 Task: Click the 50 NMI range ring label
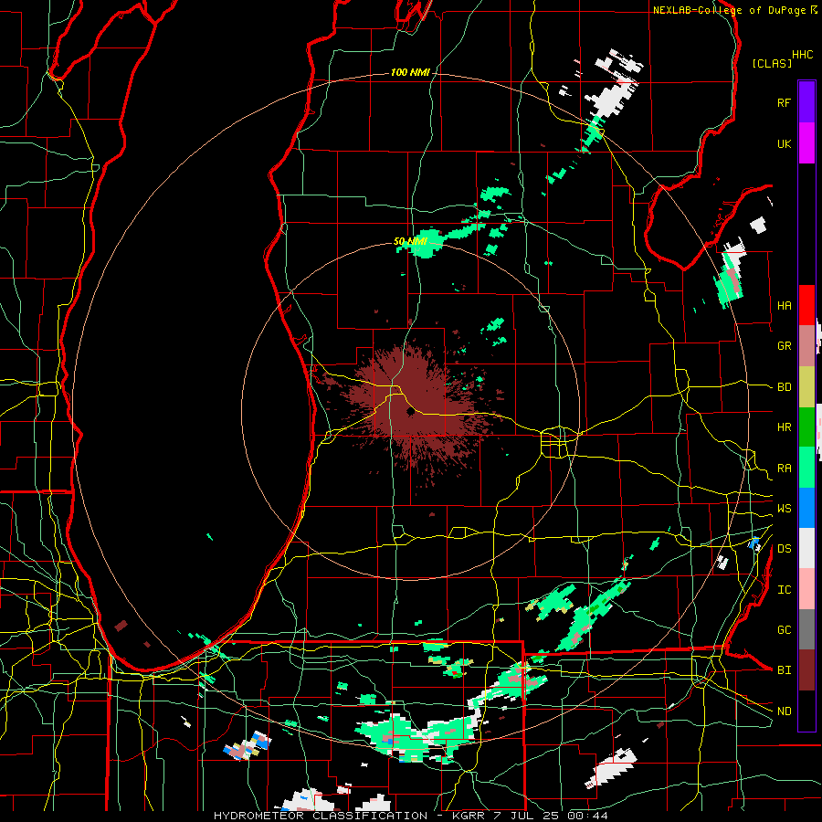click(x=410, y=242)
